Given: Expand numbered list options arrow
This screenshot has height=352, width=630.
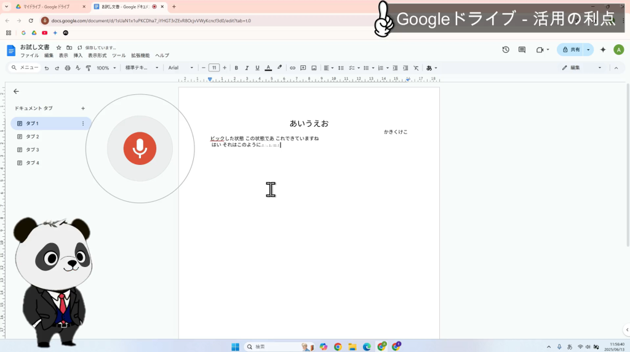Looking at the screenshot, I should click(x=388, y=68).
